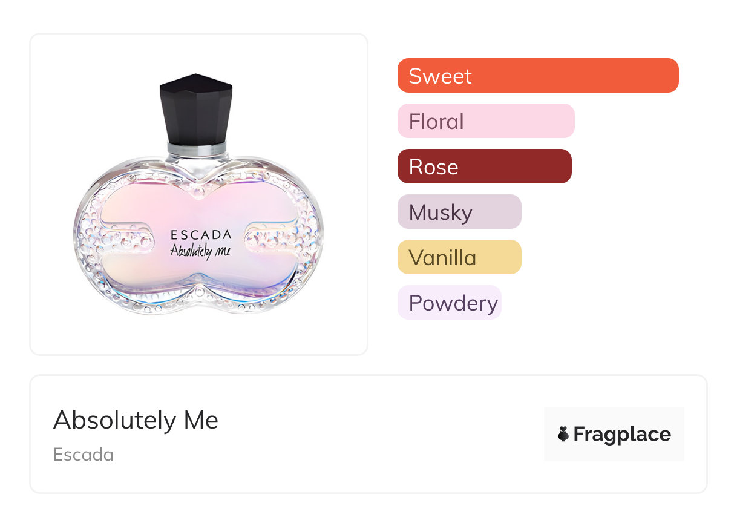737x523 pixels.
Task: Click the silver collar below the cap
Action: [197, 149]
